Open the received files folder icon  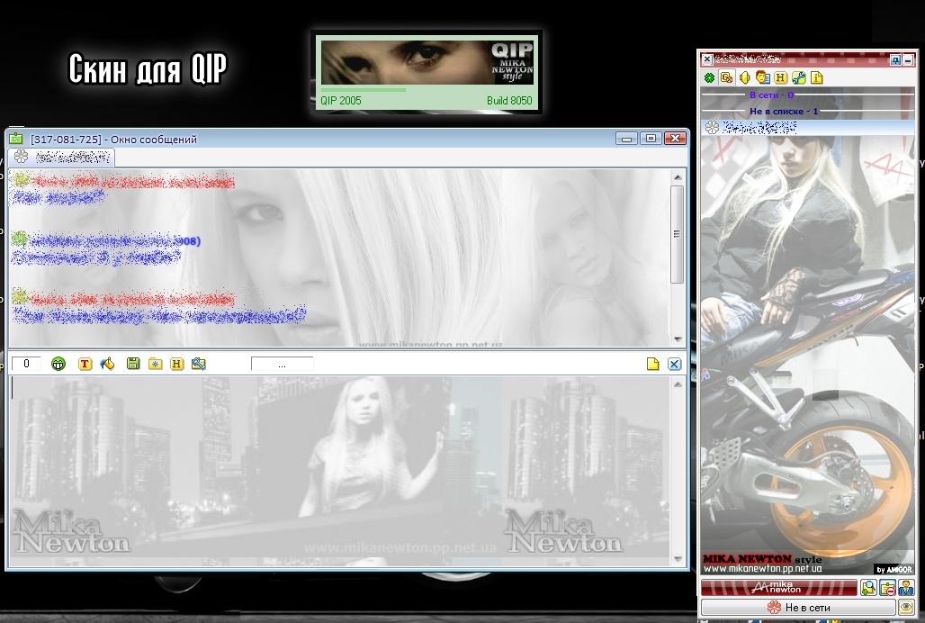[155, 364]
